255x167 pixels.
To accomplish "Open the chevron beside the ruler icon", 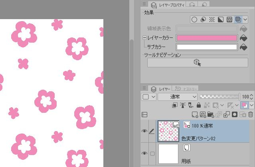I will pos(237,105).
